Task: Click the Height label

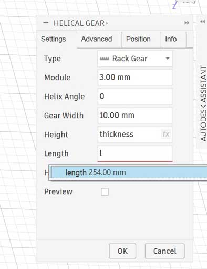Action: [x=56, y=134]
